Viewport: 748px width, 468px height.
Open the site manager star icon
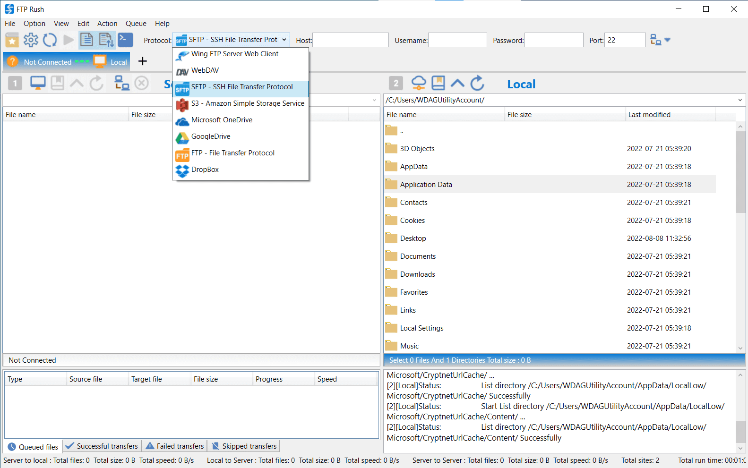(12, 40)
